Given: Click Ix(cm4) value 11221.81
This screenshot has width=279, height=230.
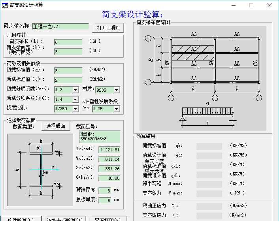Looking at the screenshot, I should pos(109,150).
